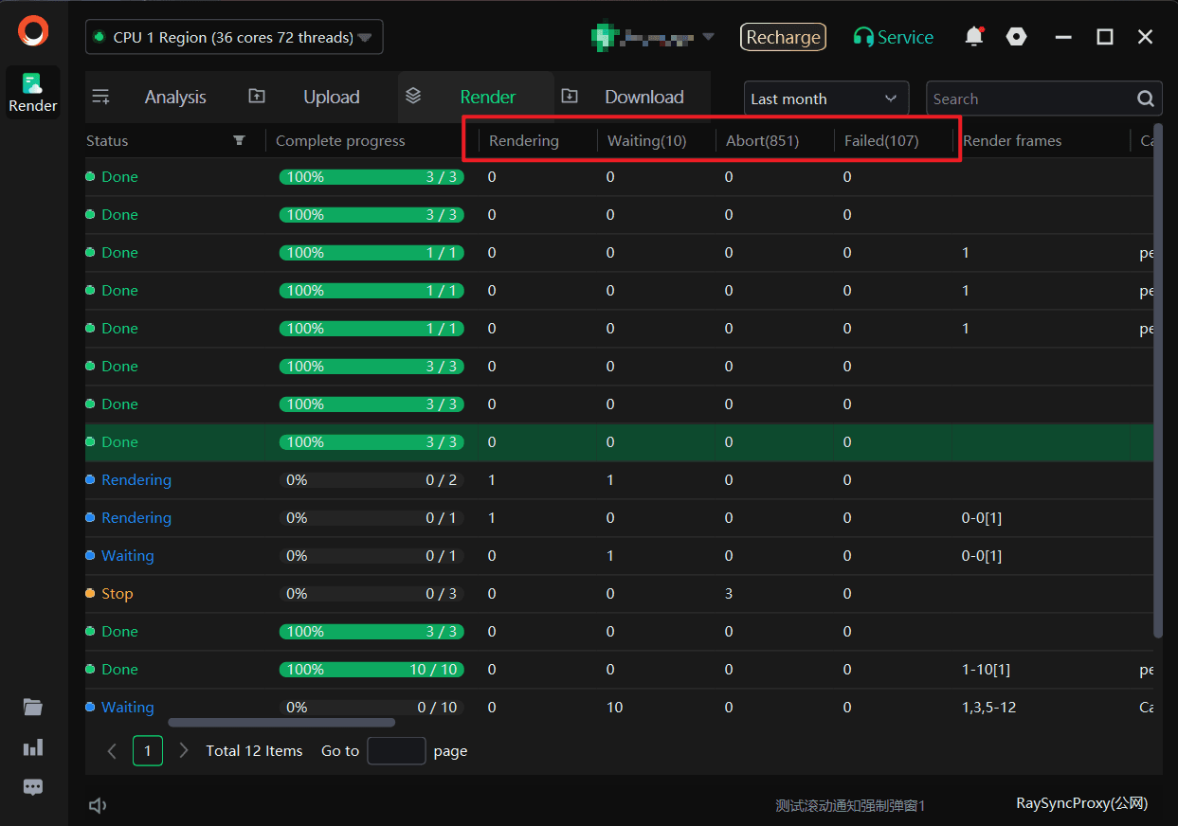Click the list menu icon beside Analysis
This screenshot has width=1178, height=826.
click(101, 97)
